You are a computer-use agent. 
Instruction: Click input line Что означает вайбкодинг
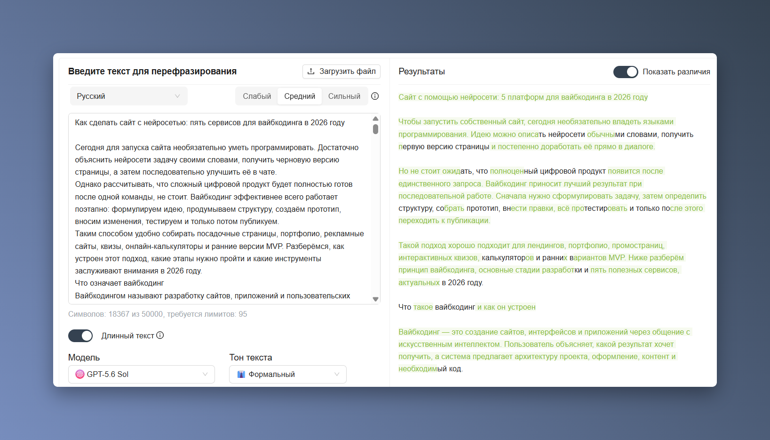[x=119, y=283]
